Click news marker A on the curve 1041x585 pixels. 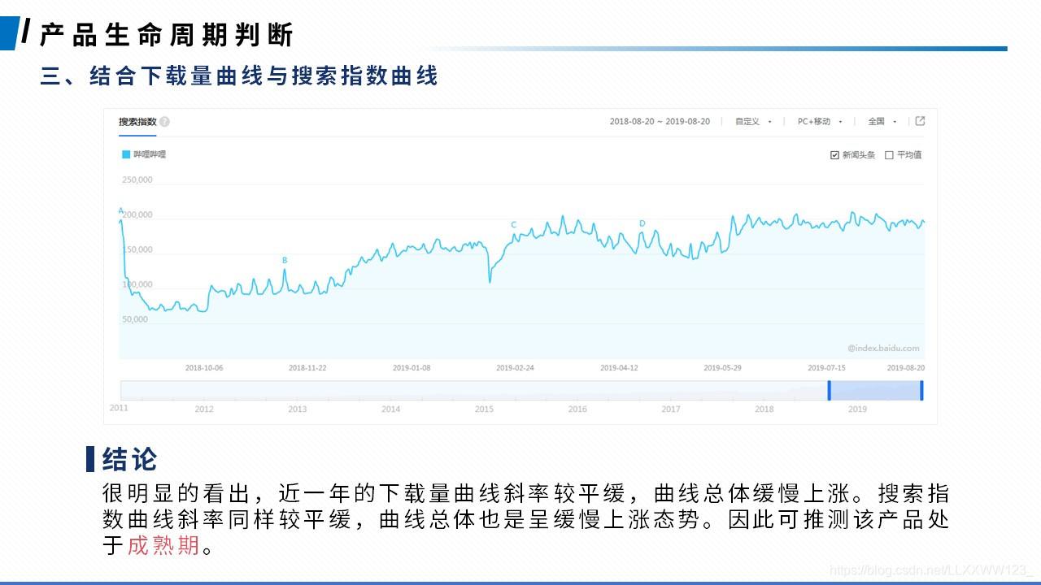tap(121, 210)
